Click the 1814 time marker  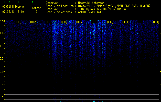tap(63, 22)
